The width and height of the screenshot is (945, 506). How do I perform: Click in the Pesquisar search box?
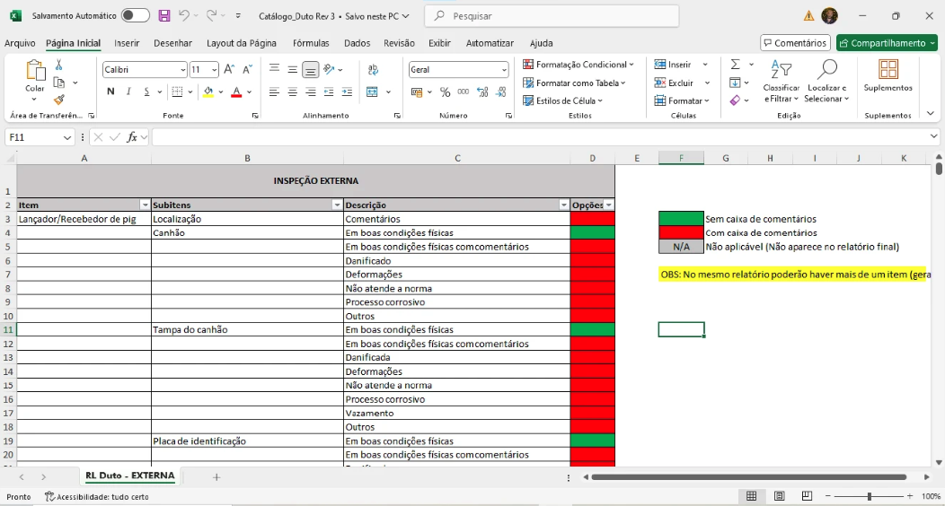click(x=552, y=16)
